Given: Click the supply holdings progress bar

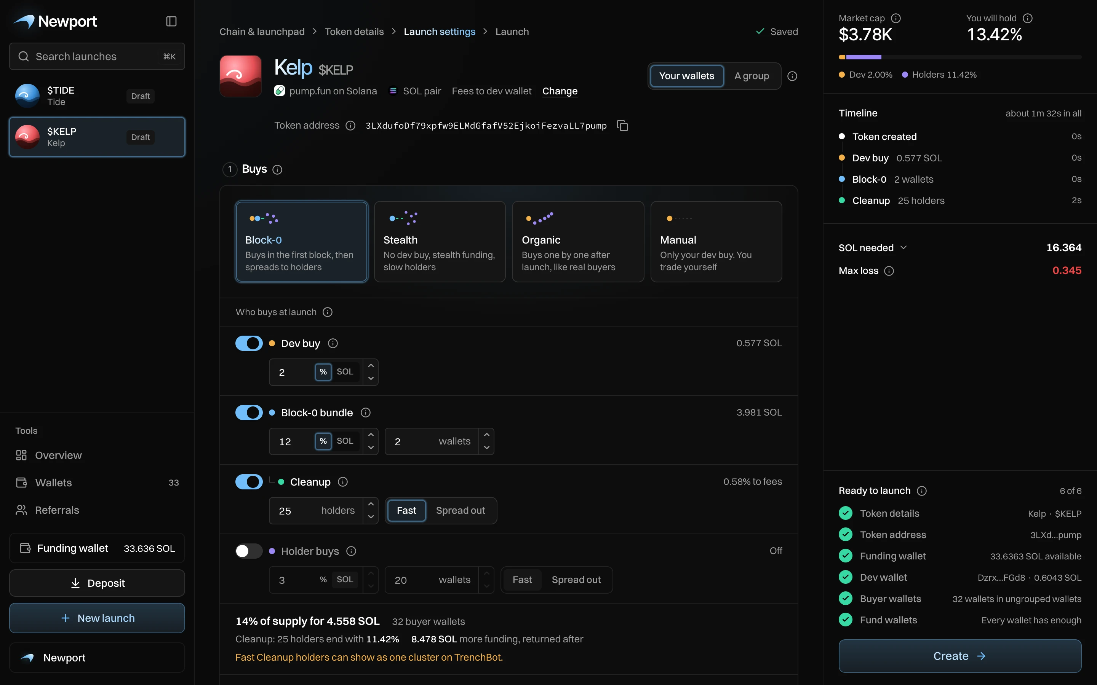Looking at the screenshot, I should pyautogui.click(x=959, y=57).
